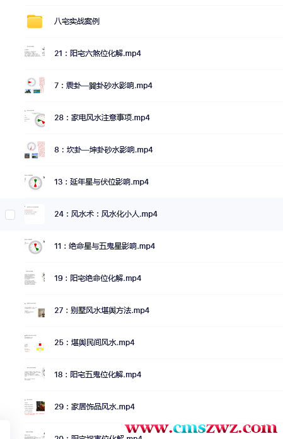The height and width of the screenshot is (439, 283).
Task: Click thumbnail of 27：别墅风水堪舆方法.mp4
Action: coord(35,311)
